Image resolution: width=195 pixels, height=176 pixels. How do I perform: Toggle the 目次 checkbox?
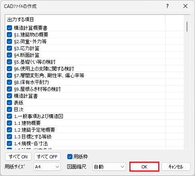(9, 110)
